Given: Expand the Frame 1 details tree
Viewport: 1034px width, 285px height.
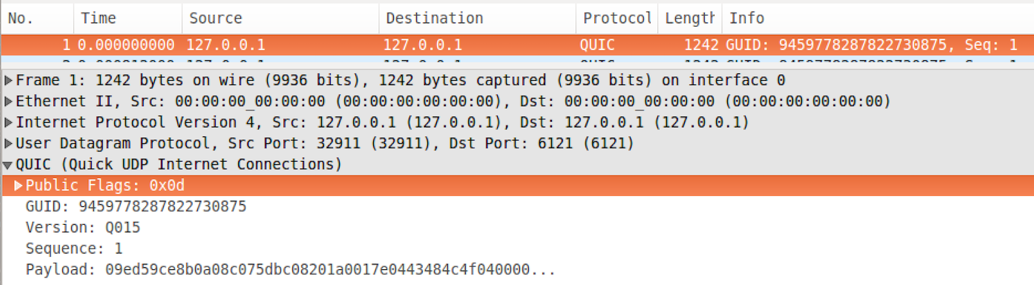Looking at the screenshot, I should (8, 81).
